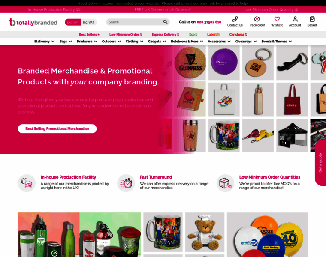
Task: Open the Best Sellers tab
Action: [x=89, y=34]
